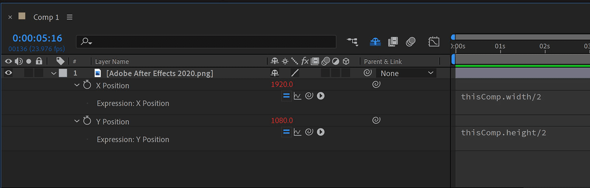Select the Comp 1 timeline tab
Screen dimensions: 590x188
[46, 17]
